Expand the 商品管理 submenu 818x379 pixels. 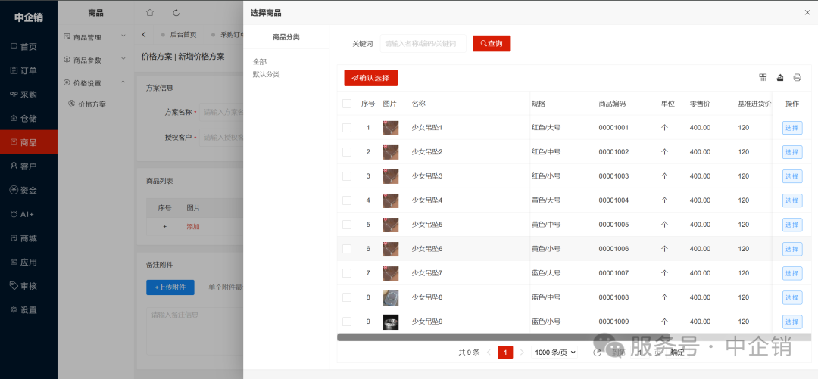pos(95,36)
